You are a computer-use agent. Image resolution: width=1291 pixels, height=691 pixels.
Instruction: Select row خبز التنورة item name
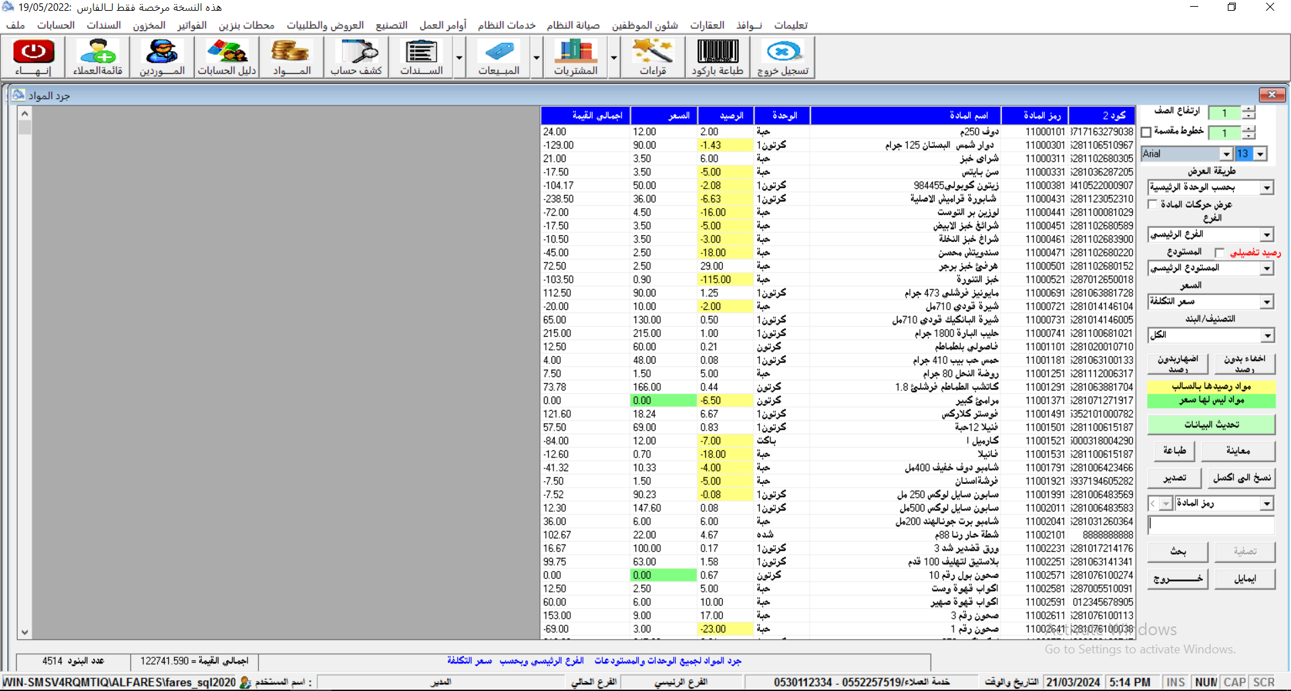905,280
